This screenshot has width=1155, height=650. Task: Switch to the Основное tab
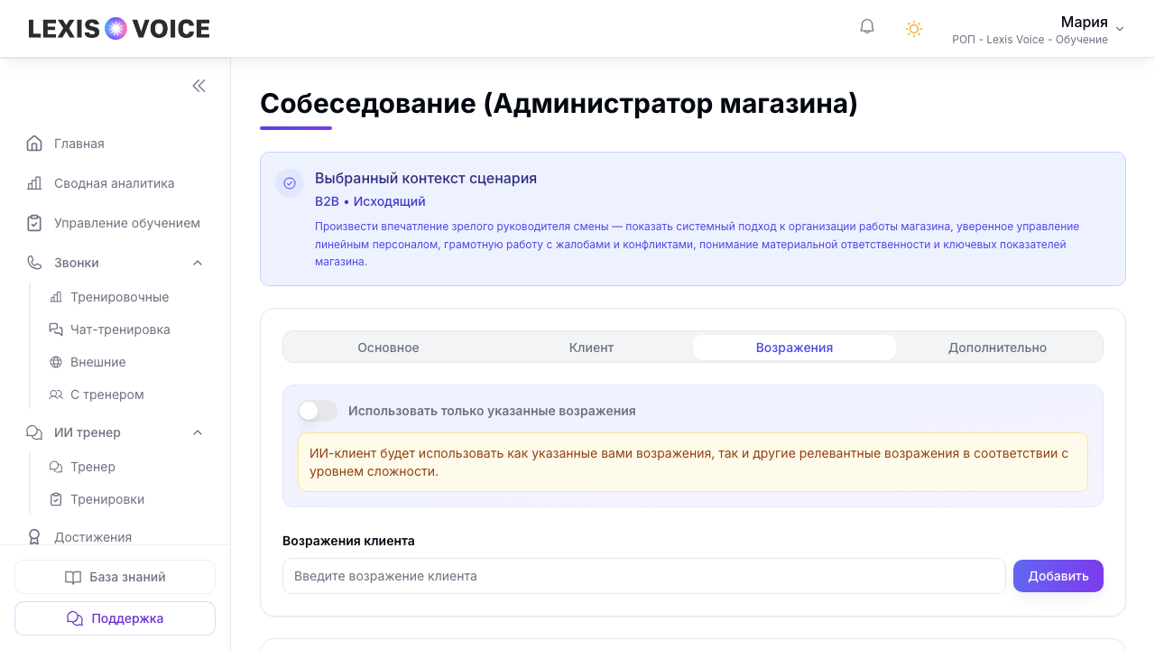coord(388,348)
